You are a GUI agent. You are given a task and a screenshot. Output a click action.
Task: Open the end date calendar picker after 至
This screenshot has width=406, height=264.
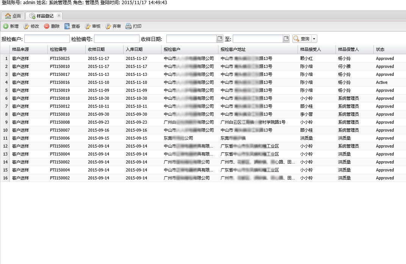286,39
